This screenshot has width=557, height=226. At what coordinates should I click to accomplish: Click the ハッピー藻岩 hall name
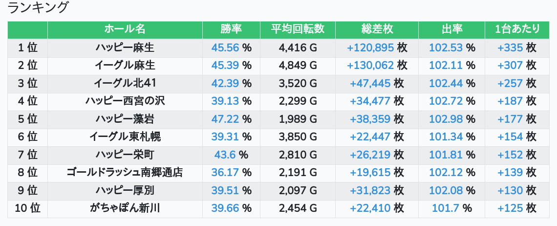[125, 119]
